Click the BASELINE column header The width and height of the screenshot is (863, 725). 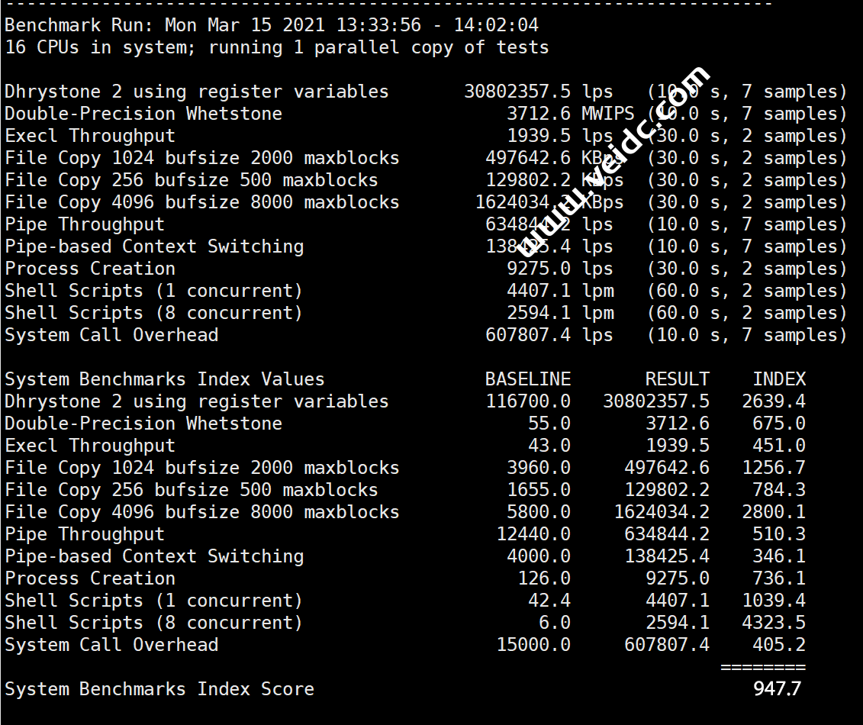[528, 379]
